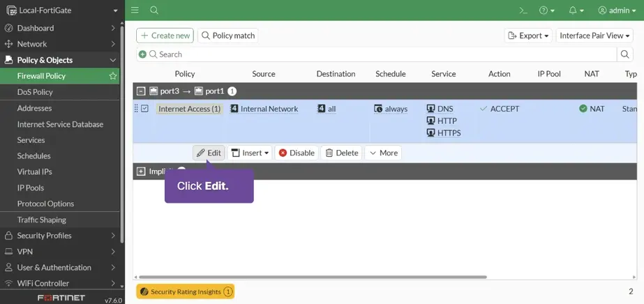Open the Insert dropdown
This screenshot has width=644, height=304.
(x=250, y=153)
